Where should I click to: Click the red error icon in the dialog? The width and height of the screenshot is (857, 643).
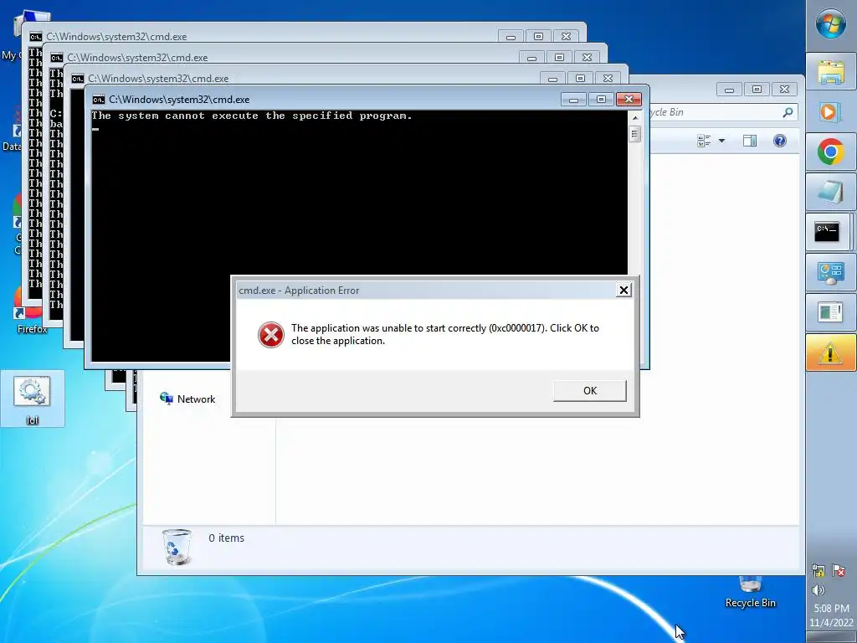pos(271,335)
